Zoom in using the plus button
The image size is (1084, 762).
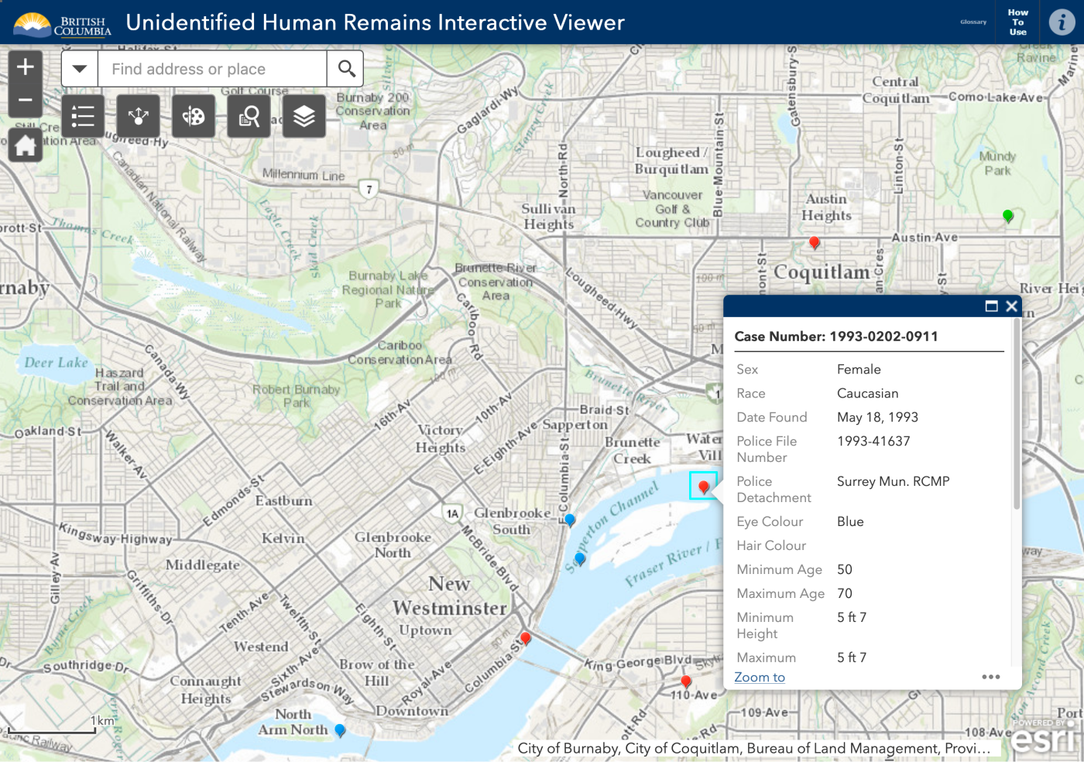point(26,66)
